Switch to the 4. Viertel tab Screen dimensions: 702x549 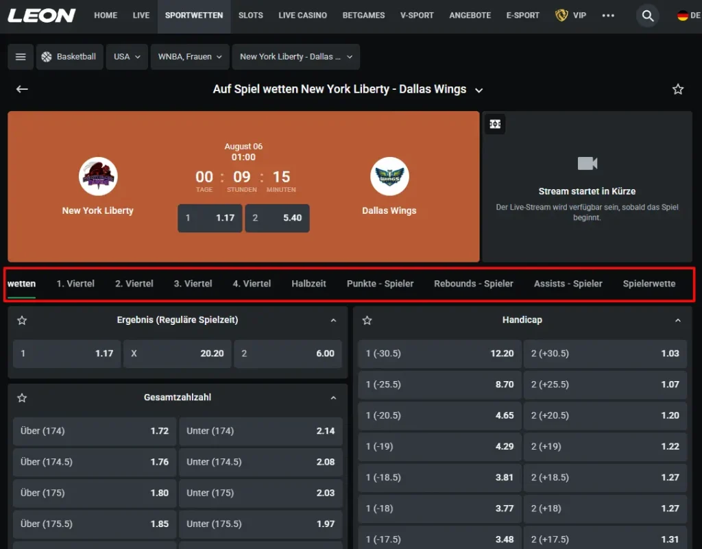tap(252, 284)
